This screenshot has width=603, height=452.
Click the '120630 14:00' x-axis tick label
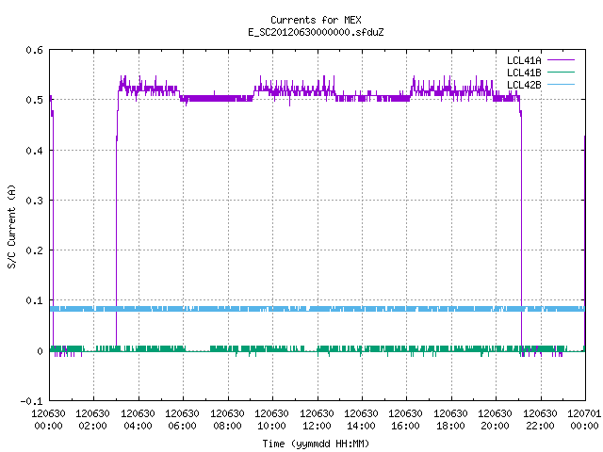[361, 420]
